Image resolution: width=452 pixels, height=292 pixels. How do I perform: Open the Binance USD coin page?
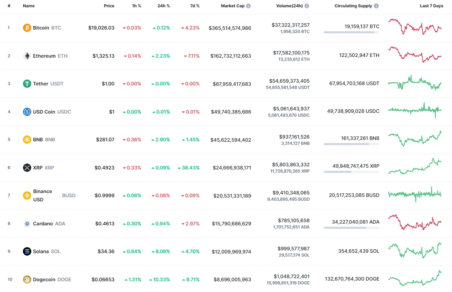[x=42, y=195]
